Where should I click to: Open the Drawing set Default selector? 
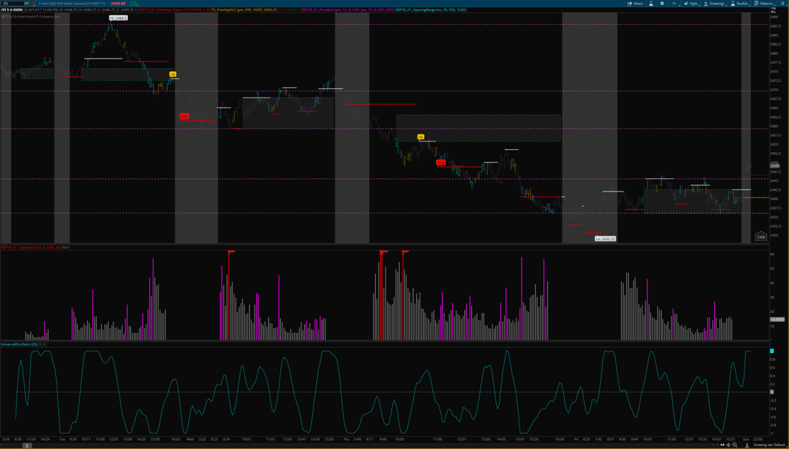click(x=768, y=445)
